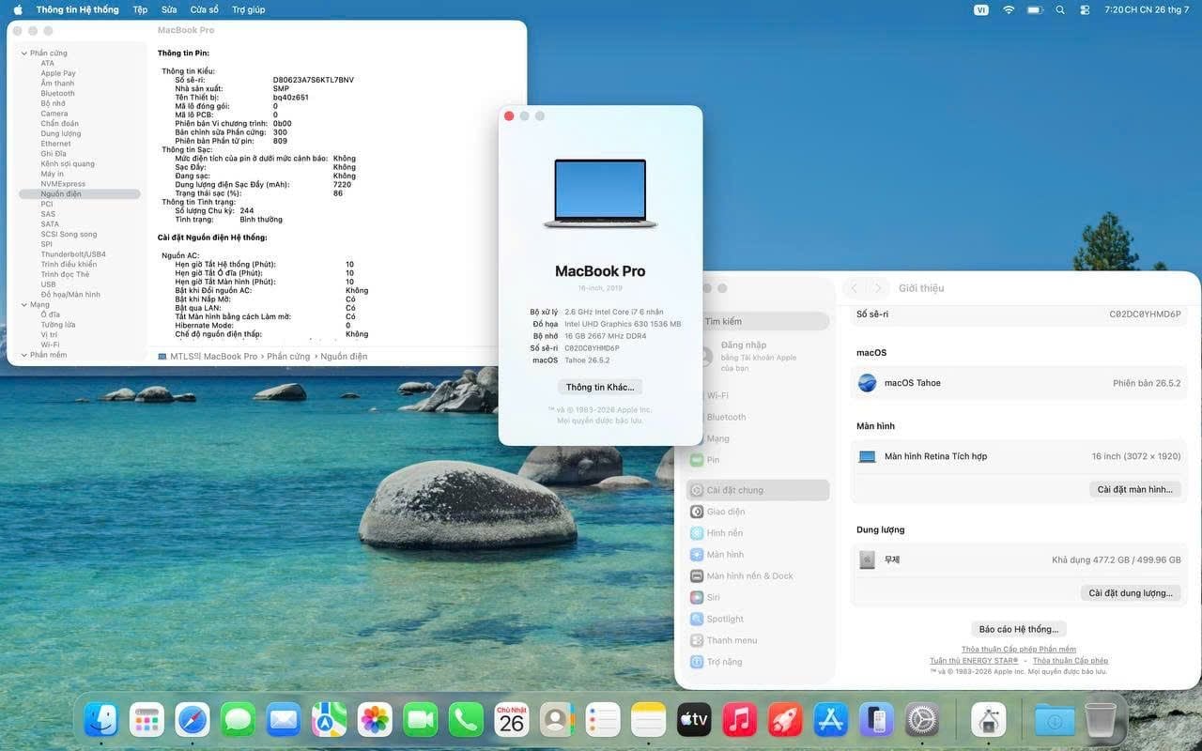Viewport: 1202px width, 751px height.
Task: Launch Safari from the Dock
Action: point(193,720)
